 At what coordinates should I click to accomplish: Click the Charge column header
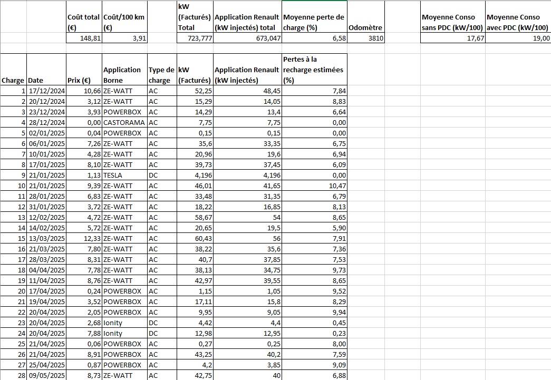coord(13,70)
